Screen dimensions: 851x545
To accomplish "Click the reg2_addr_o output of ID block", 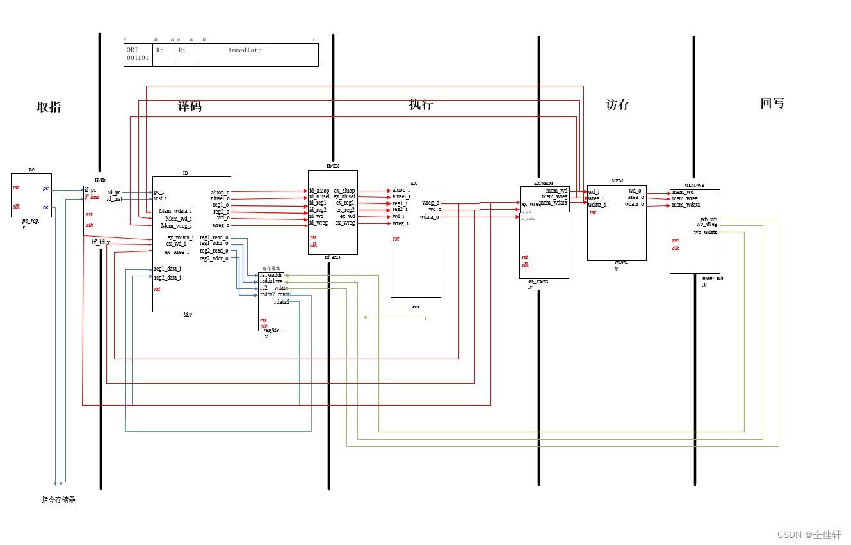I will (x=214, y=258).
